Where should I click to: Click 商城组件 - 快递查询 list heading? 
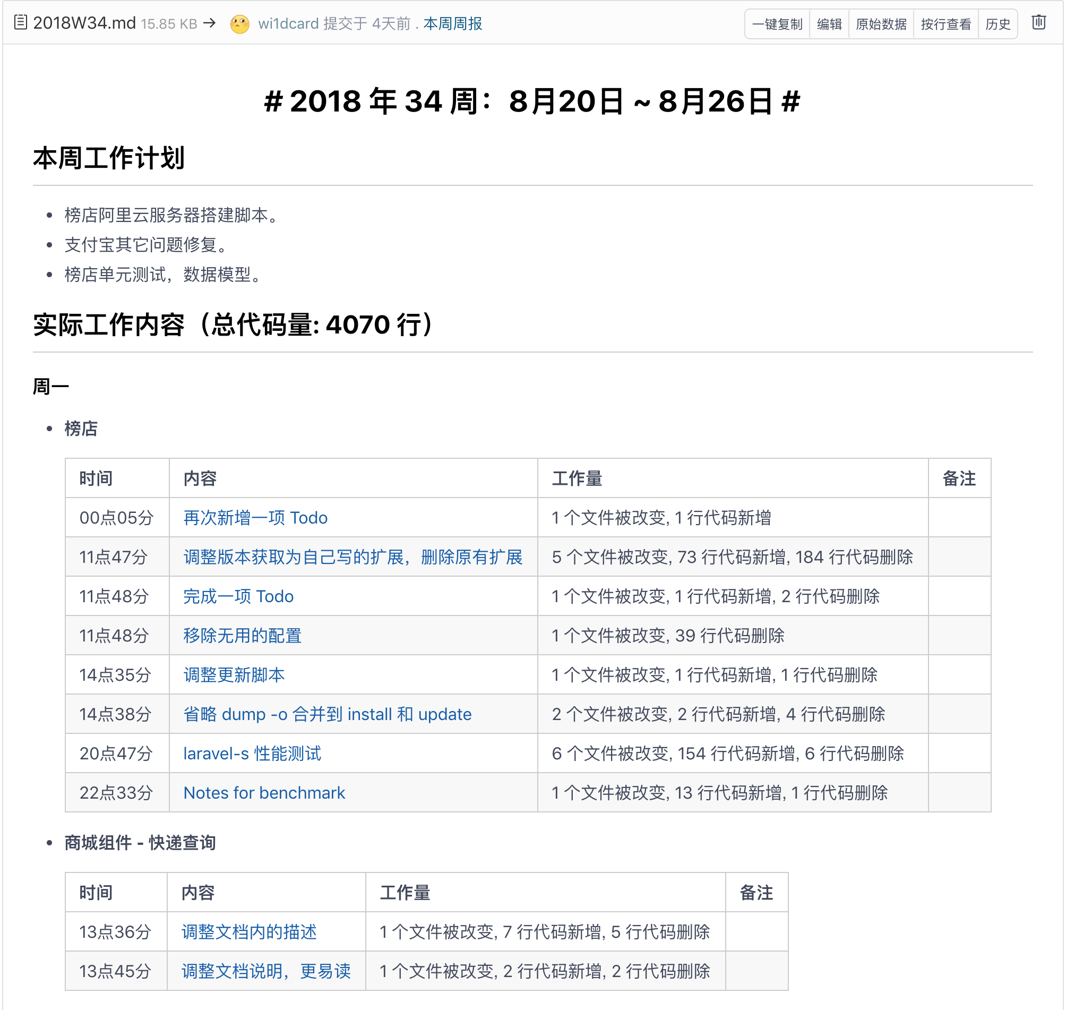[140, 843]
